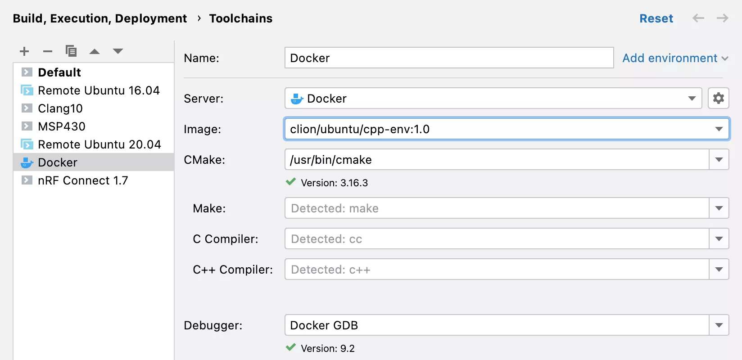Navigate back with left arrow
742x360 pixels.
pos(698,18)
